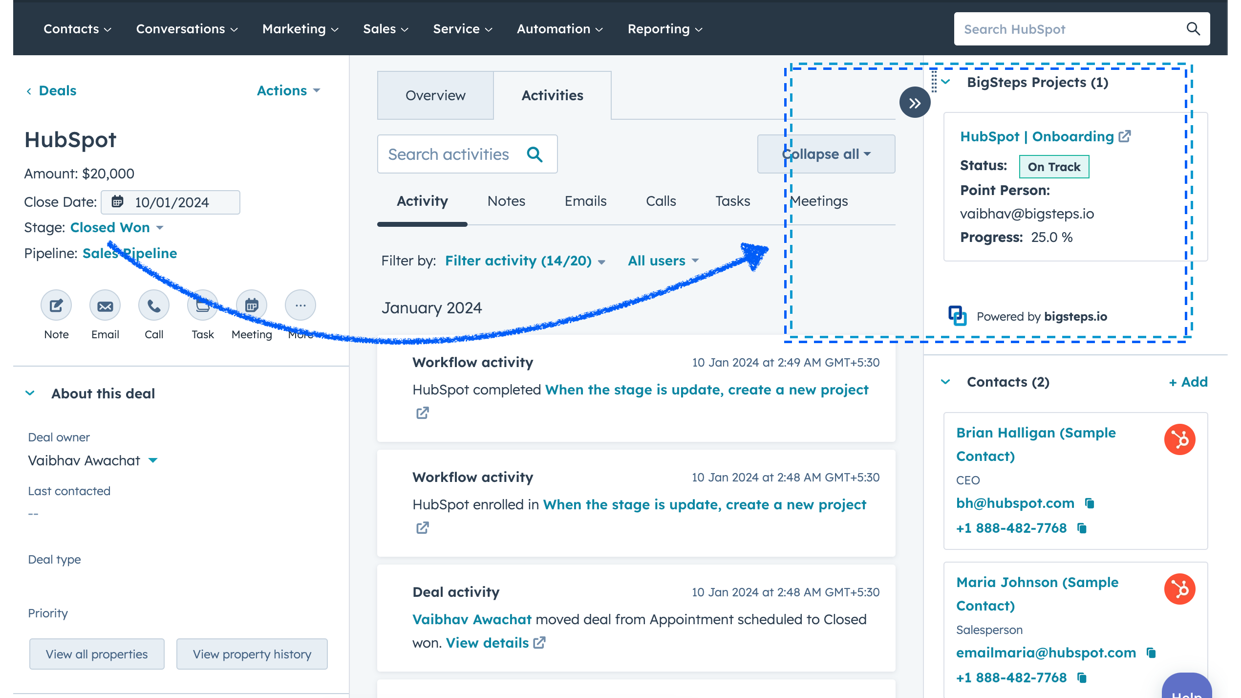Click View all properties

(96, 654)
